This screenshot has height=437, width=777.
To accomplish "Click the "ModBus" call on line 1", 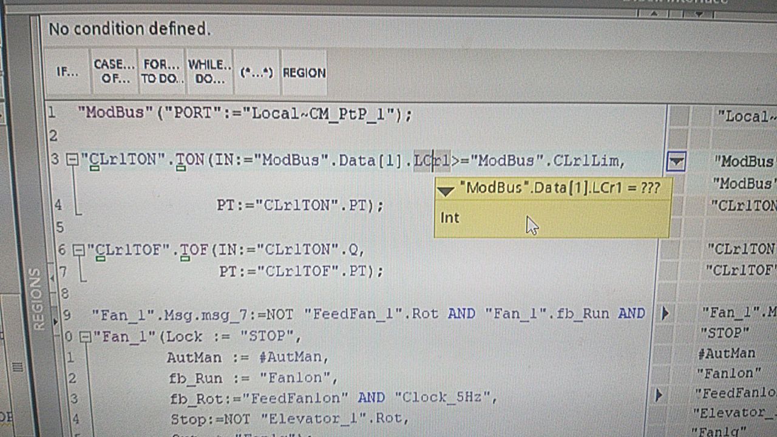I will [115, 113].
